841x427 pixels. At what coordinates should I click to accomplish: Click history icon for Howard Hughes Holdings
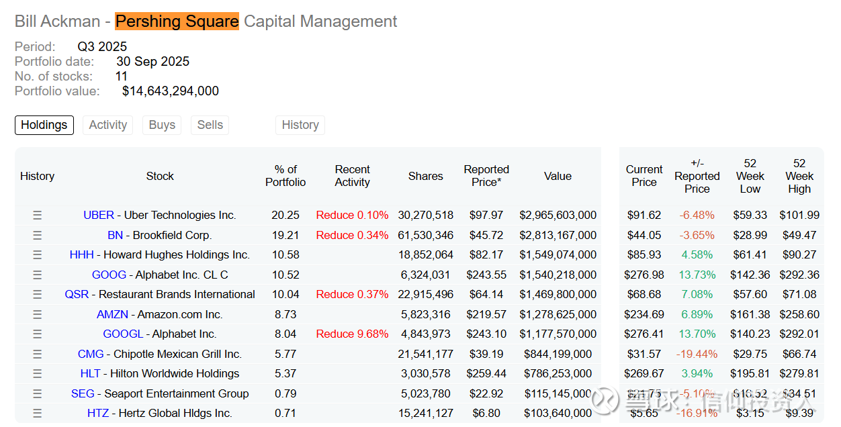tap(38, 255)
